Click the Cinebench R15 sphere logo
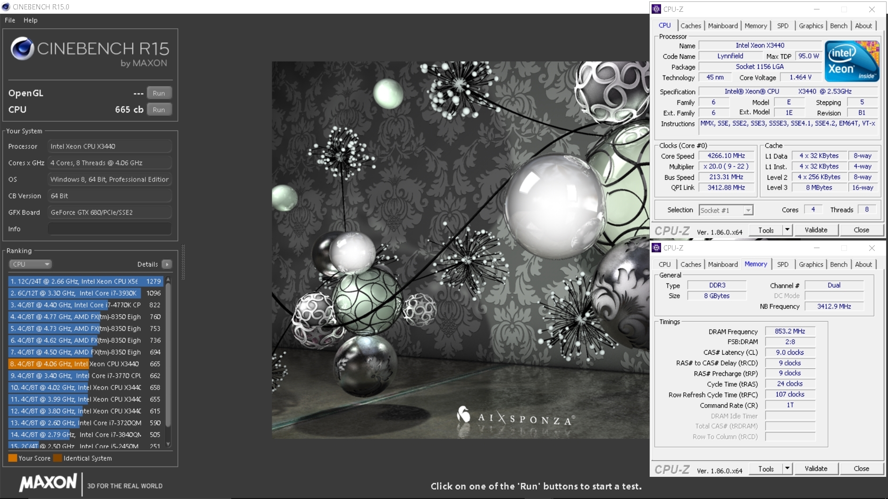Viewport: 888px width, 499px height. [22, 49]
